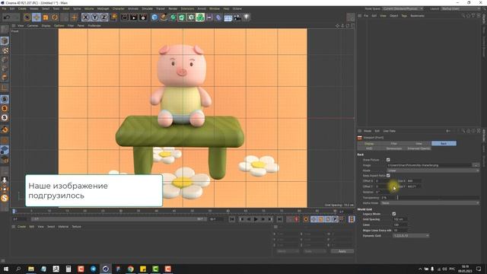Go to start of animation
487x274 pixels.
[232, 219]
